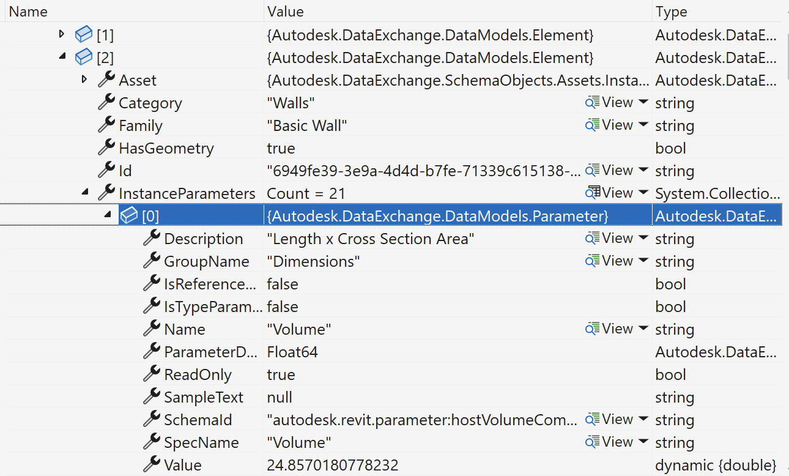
Task: Open visualizer dropdown arrow for Category
Action: [x=643, y=103]
